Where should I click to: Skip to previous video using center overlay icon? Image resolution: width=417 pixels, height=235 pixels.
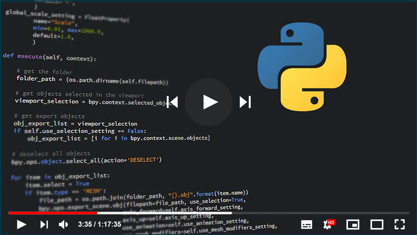[x=172, y=102]
